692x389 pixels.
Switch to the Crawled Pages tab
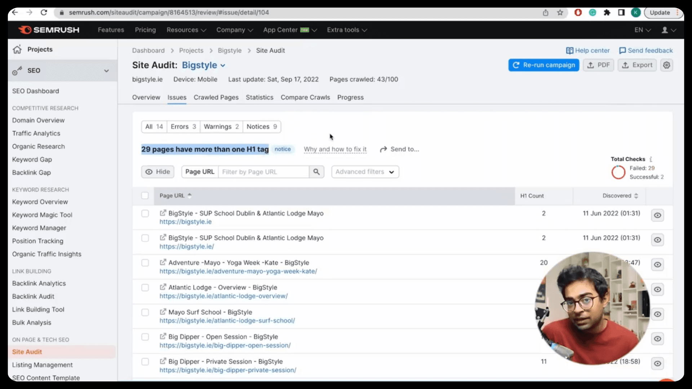click(216, 98)
